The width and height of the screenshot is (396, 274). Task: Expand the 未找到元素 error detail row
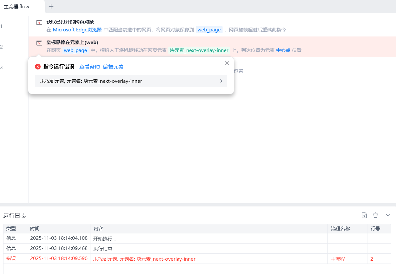coord(131,81)
